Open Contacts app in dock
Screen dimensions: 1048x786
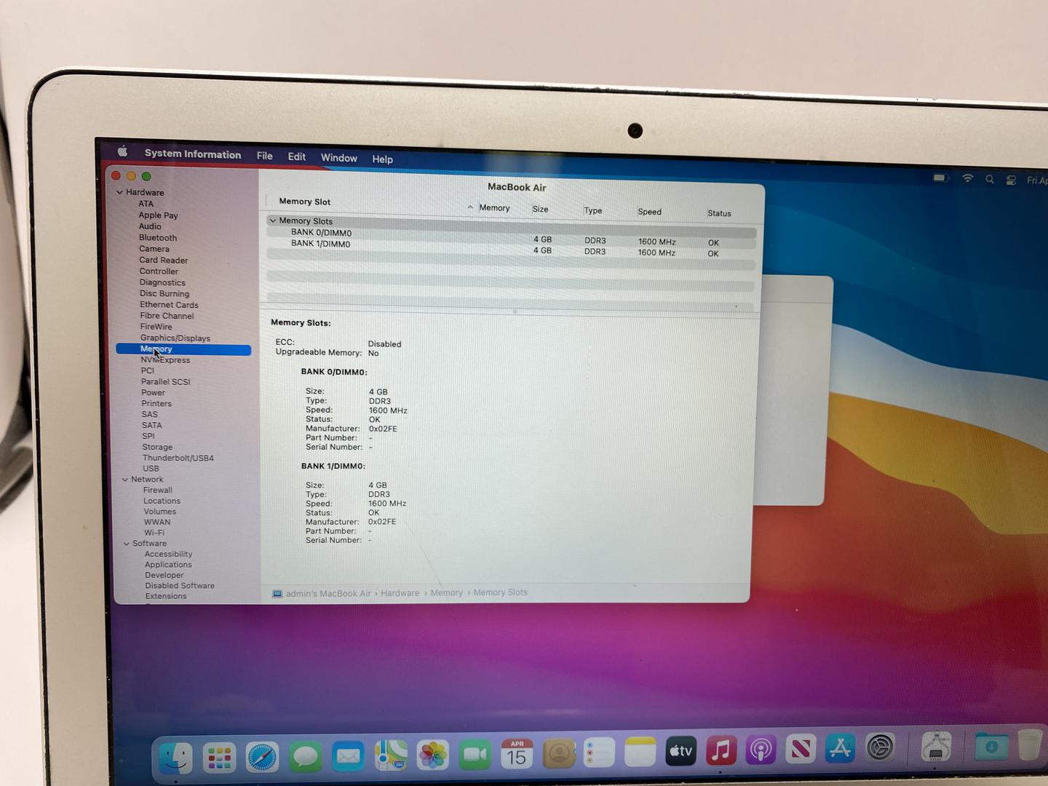559,753
